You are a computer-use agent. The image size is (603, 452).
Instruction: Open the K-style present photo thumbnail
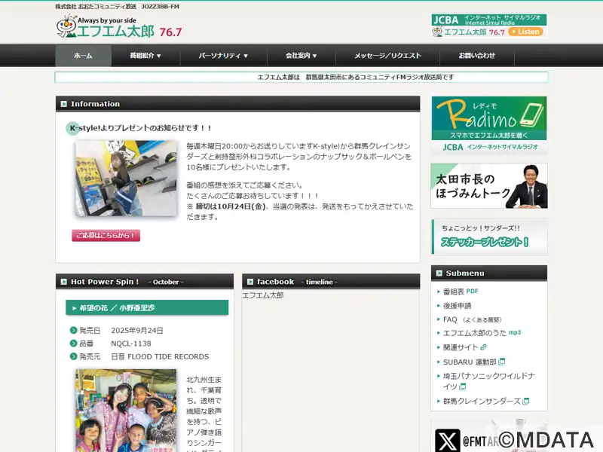click(125, 178)
